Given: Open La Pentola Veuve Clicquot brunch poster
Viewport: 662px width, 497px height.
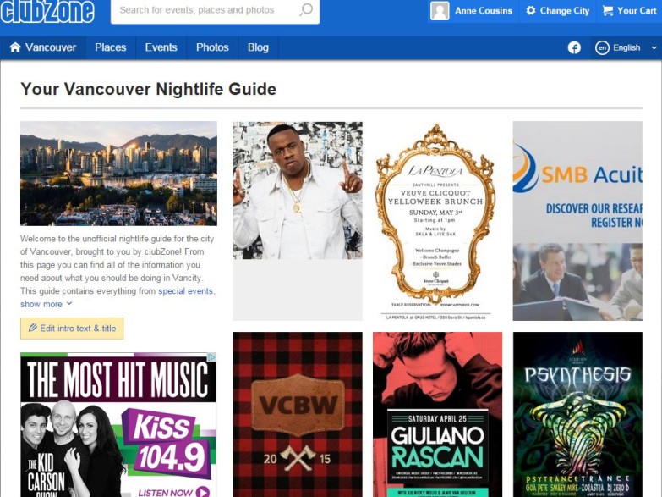Looking at the screenshot, I should point(437,221).
